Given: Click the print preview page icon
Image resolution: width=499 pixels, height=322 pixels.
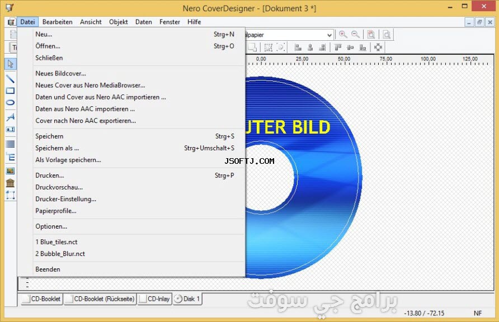Looking at the screenshot, I should coord(387,34).
